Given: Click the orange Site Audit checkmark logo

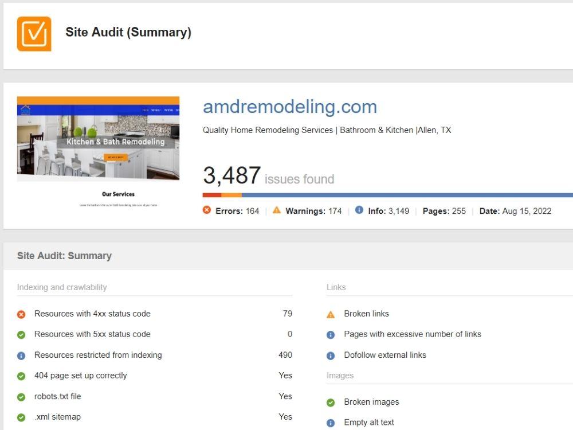Looking at the screenshot, I should point(34,34).
